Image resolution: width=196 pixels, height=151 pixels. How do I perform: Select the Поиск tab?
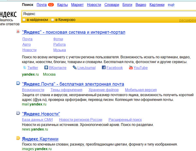click(28, 5)
